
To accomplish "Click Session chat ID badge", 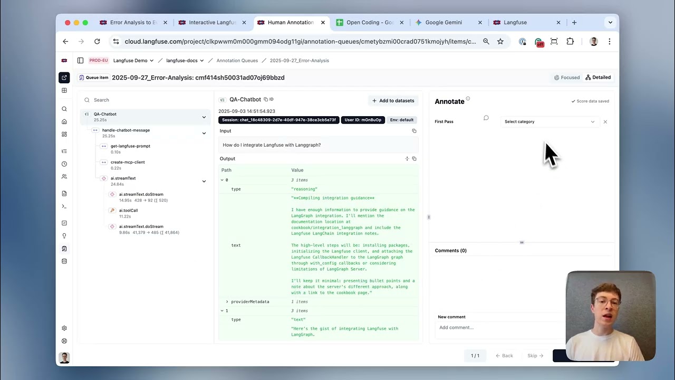I will pyautogui.click(x=278, y=120).
